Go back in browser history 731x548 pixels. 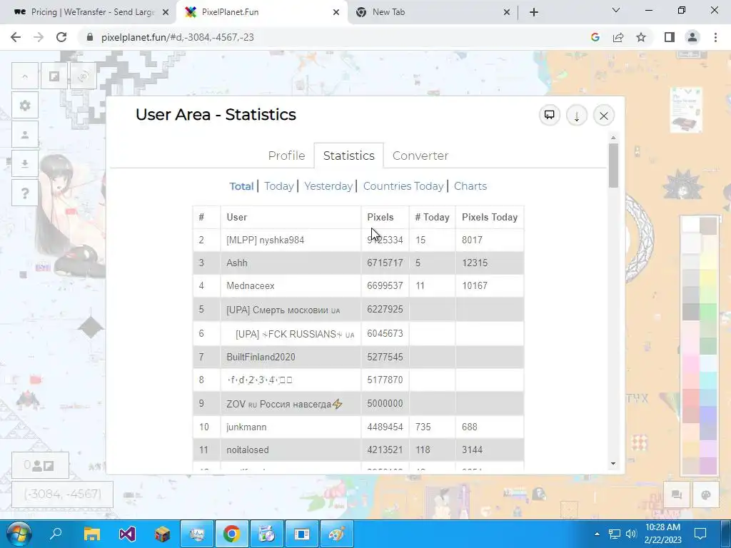tap(16, 37)
